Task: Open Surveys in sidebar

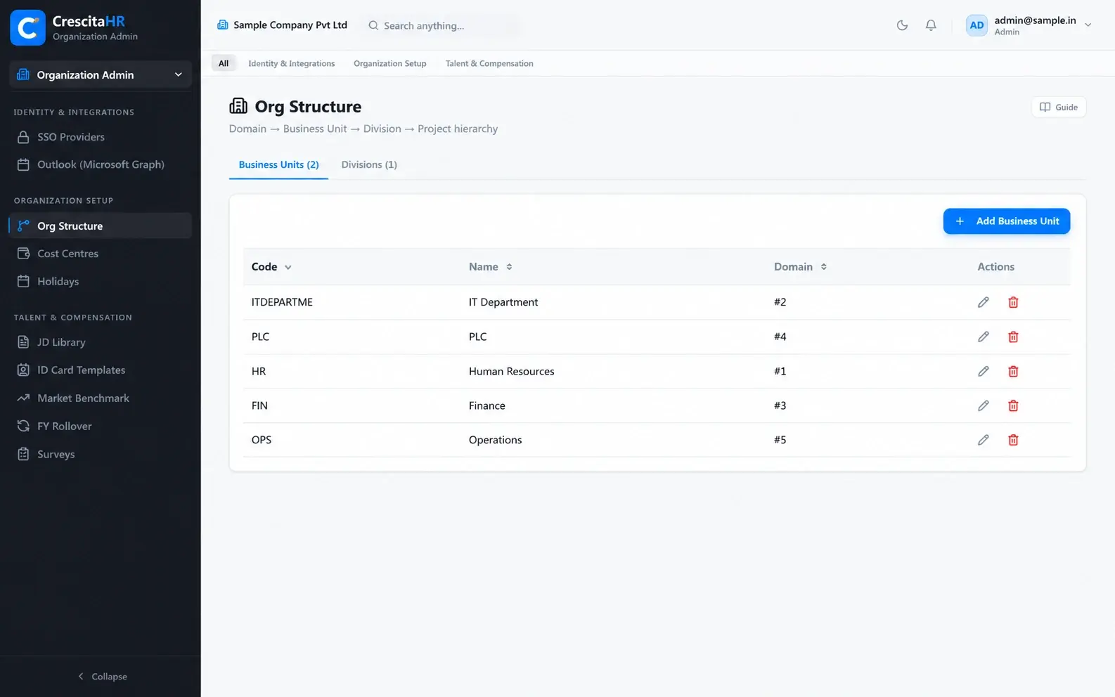Action: pyautogui.click(x=100, y=454)
